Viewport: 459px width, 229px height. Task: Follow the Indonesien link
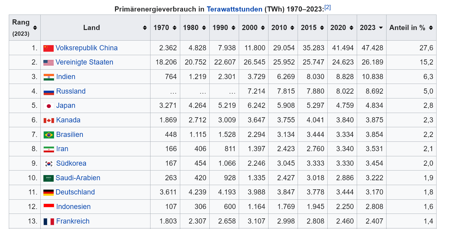pyautogui.click(x=73, y=207)
